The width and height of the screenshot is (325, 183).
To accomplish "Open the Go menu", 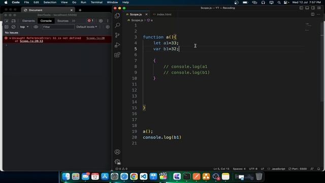I will pos(74,2).
